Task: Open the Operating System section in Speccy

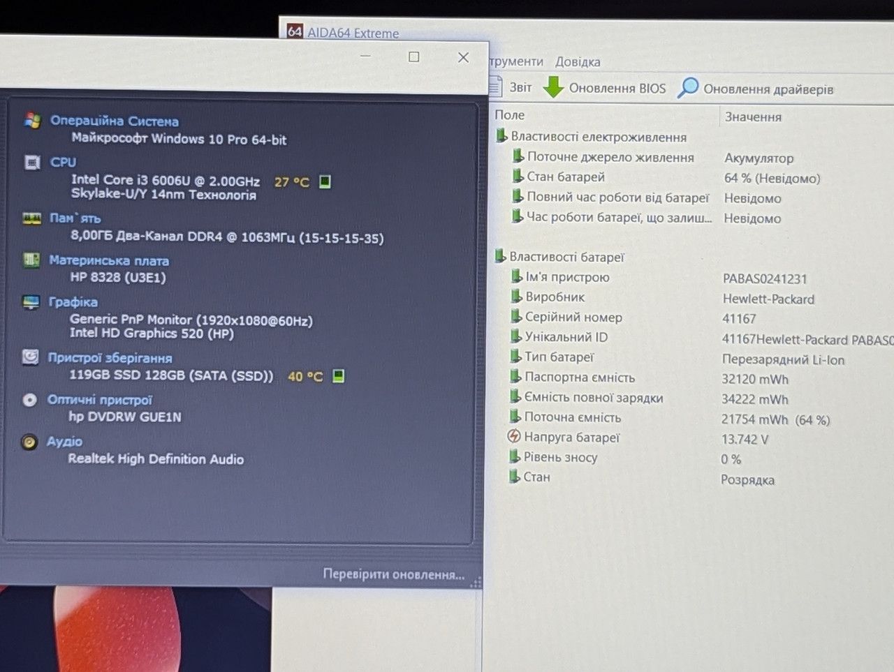Action: tap(115, 121)
